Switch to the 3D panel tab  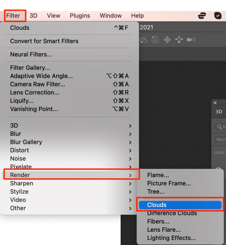pos(219,112)
